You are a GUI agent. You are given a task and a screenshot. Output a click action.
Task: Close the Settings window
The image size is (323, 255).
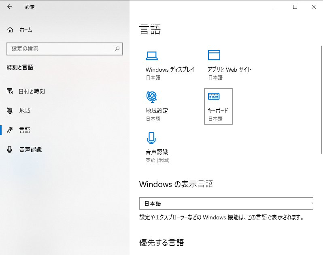click(314, 7)
